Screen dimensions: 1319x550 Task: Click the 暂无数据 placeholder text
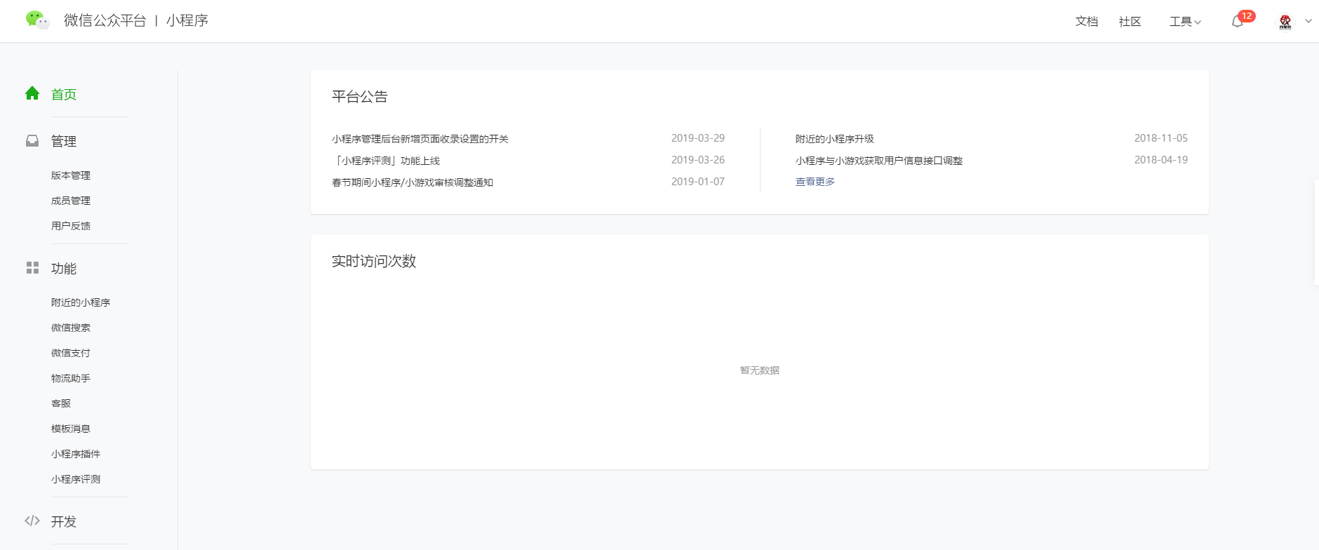(x=760, y=370)
